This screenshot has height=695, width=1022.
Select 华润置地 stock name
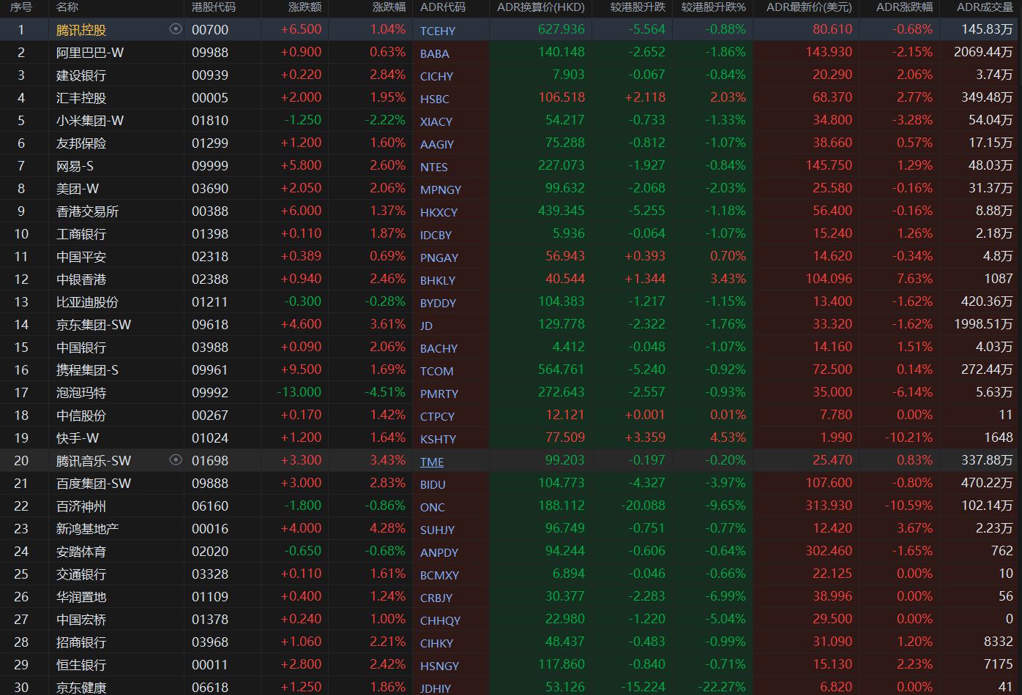pyautogui.click(x=81, y=597)
